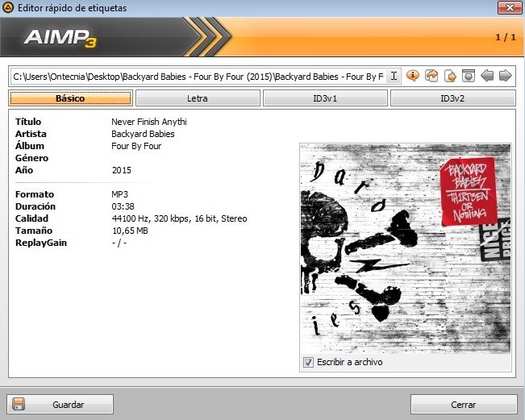The image size is (525, 420).
Task: Click the file path input field
Action: pos(206,77)
